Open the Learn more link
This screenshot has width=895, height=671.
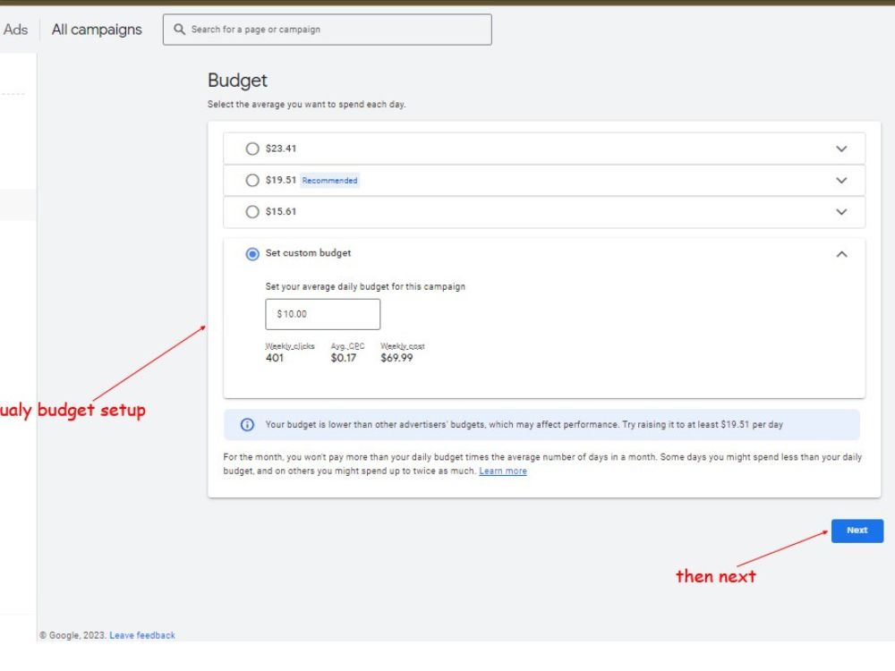503,471
